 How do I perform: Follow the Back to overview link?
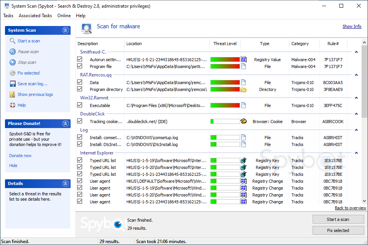(350, 208)
